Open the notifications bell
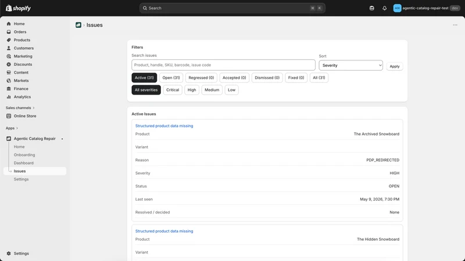The width and height of the screenshot is (465, 261). click(x=384, y=8)
